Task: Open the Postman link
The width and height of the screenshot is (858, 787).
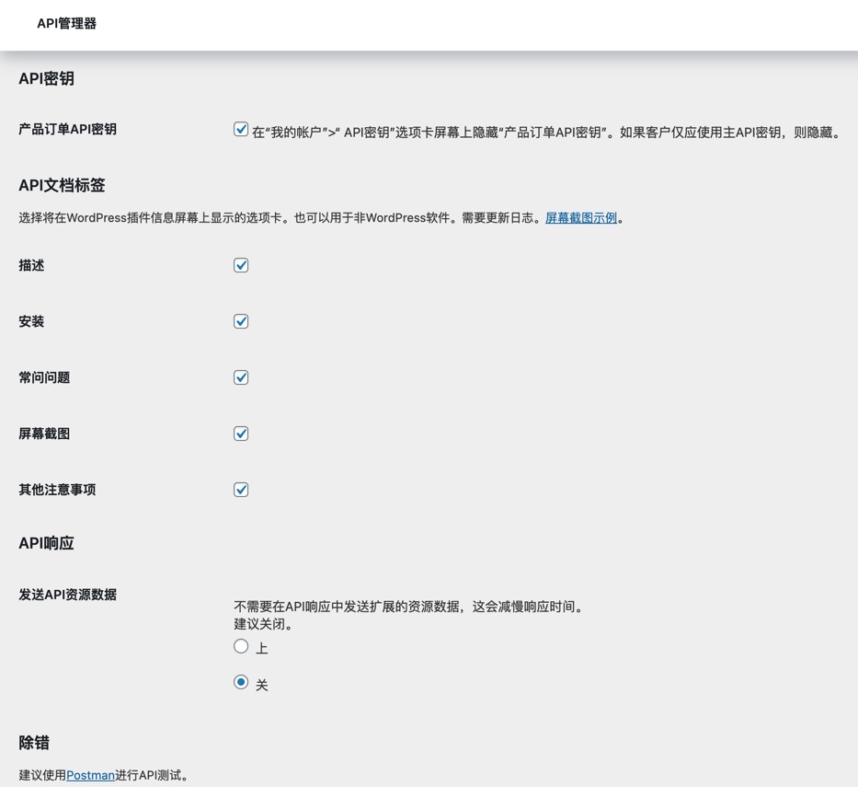Action: tap(90, 776)
